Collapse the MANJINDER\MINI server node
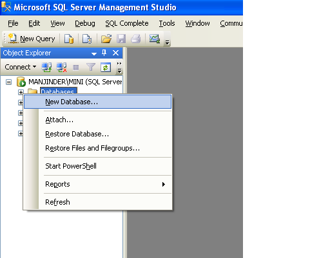The width and height of the screenshot is (330, 258). pyautogui.click(x=8, y=82)
